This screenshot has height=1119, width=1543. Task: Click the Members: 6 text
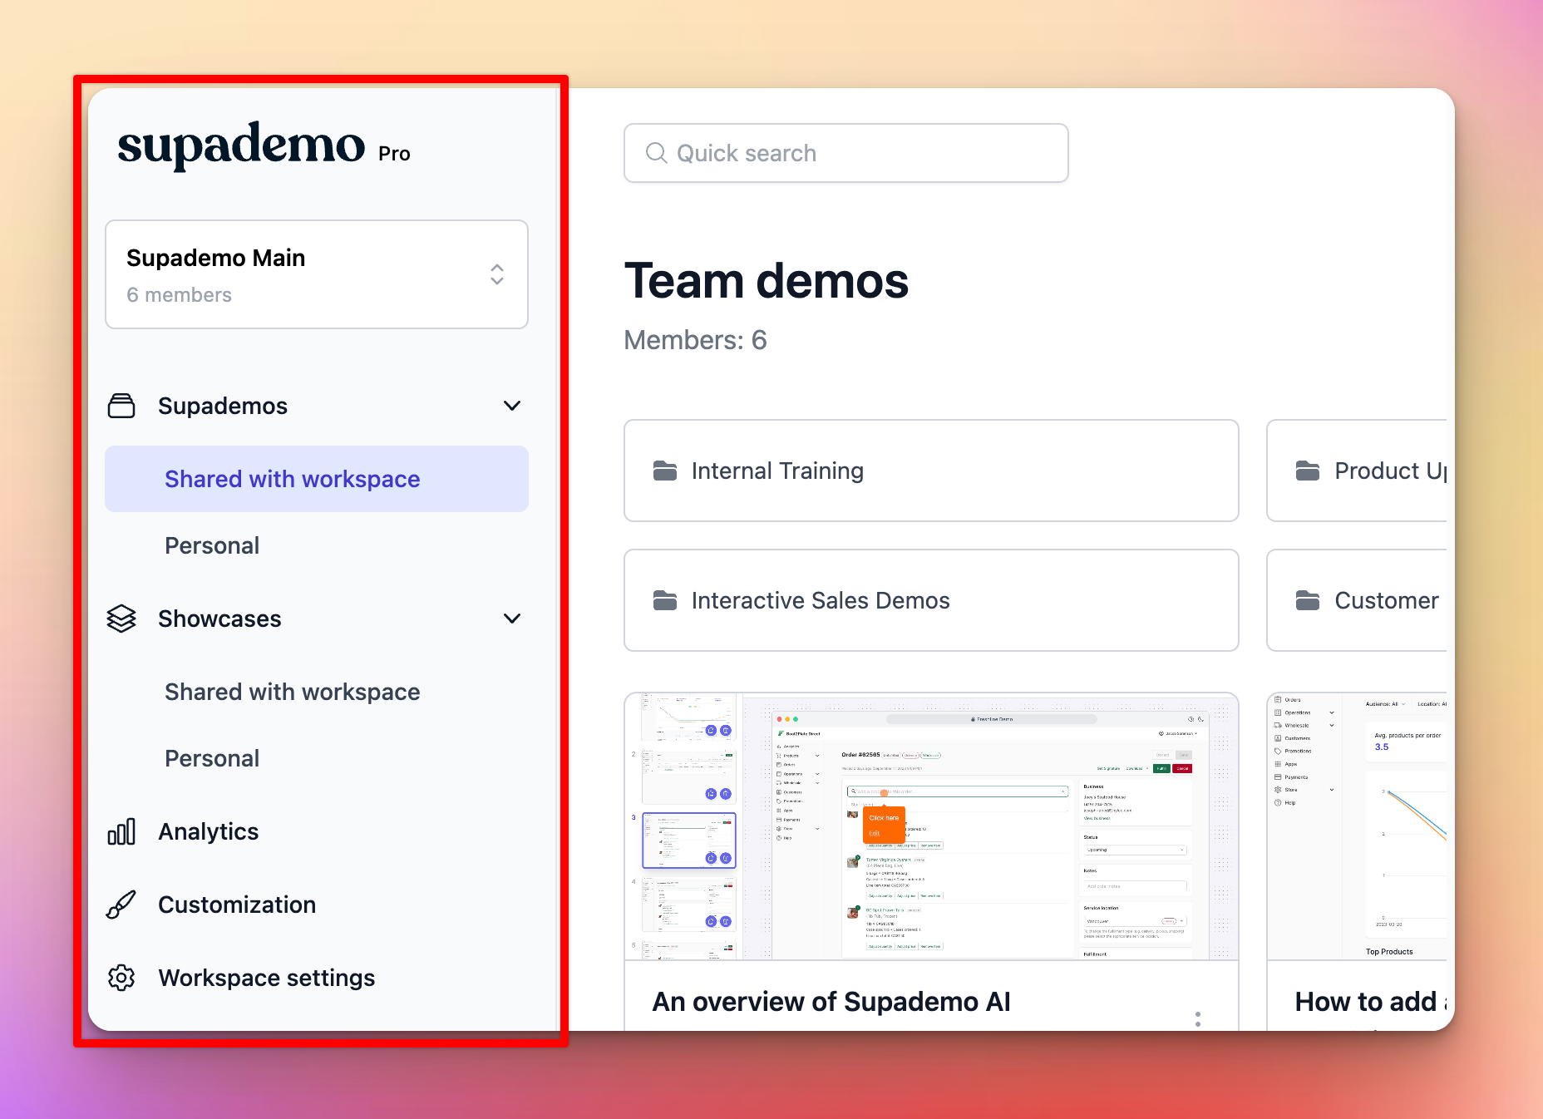696,340
